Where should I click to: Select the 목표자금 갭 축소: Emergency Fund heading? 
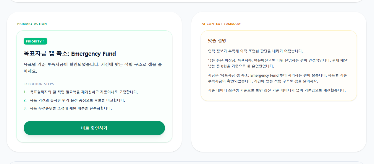(x=70, y=54)
